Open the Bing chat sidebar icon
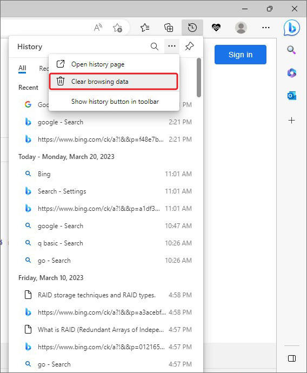 point(291,28)
